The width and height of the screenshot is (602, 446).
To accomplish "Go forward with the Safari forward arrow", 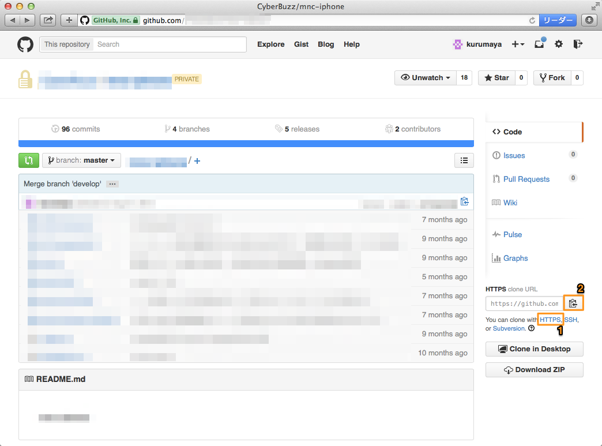I will click(27, 20).
